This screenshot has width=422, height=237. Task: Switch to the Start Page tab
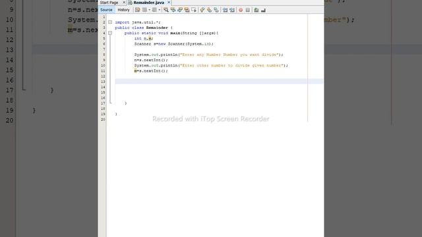click(x=109, y=3)
